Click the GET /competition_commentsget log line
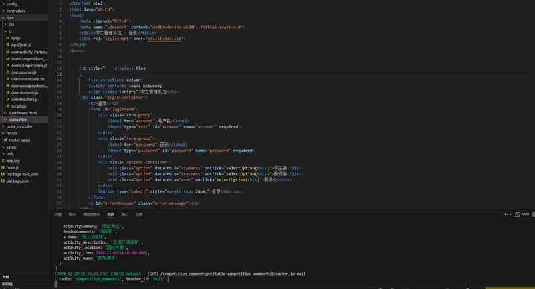Image resolution: width=535 pixels, height=289 pixels. point(180,274)
